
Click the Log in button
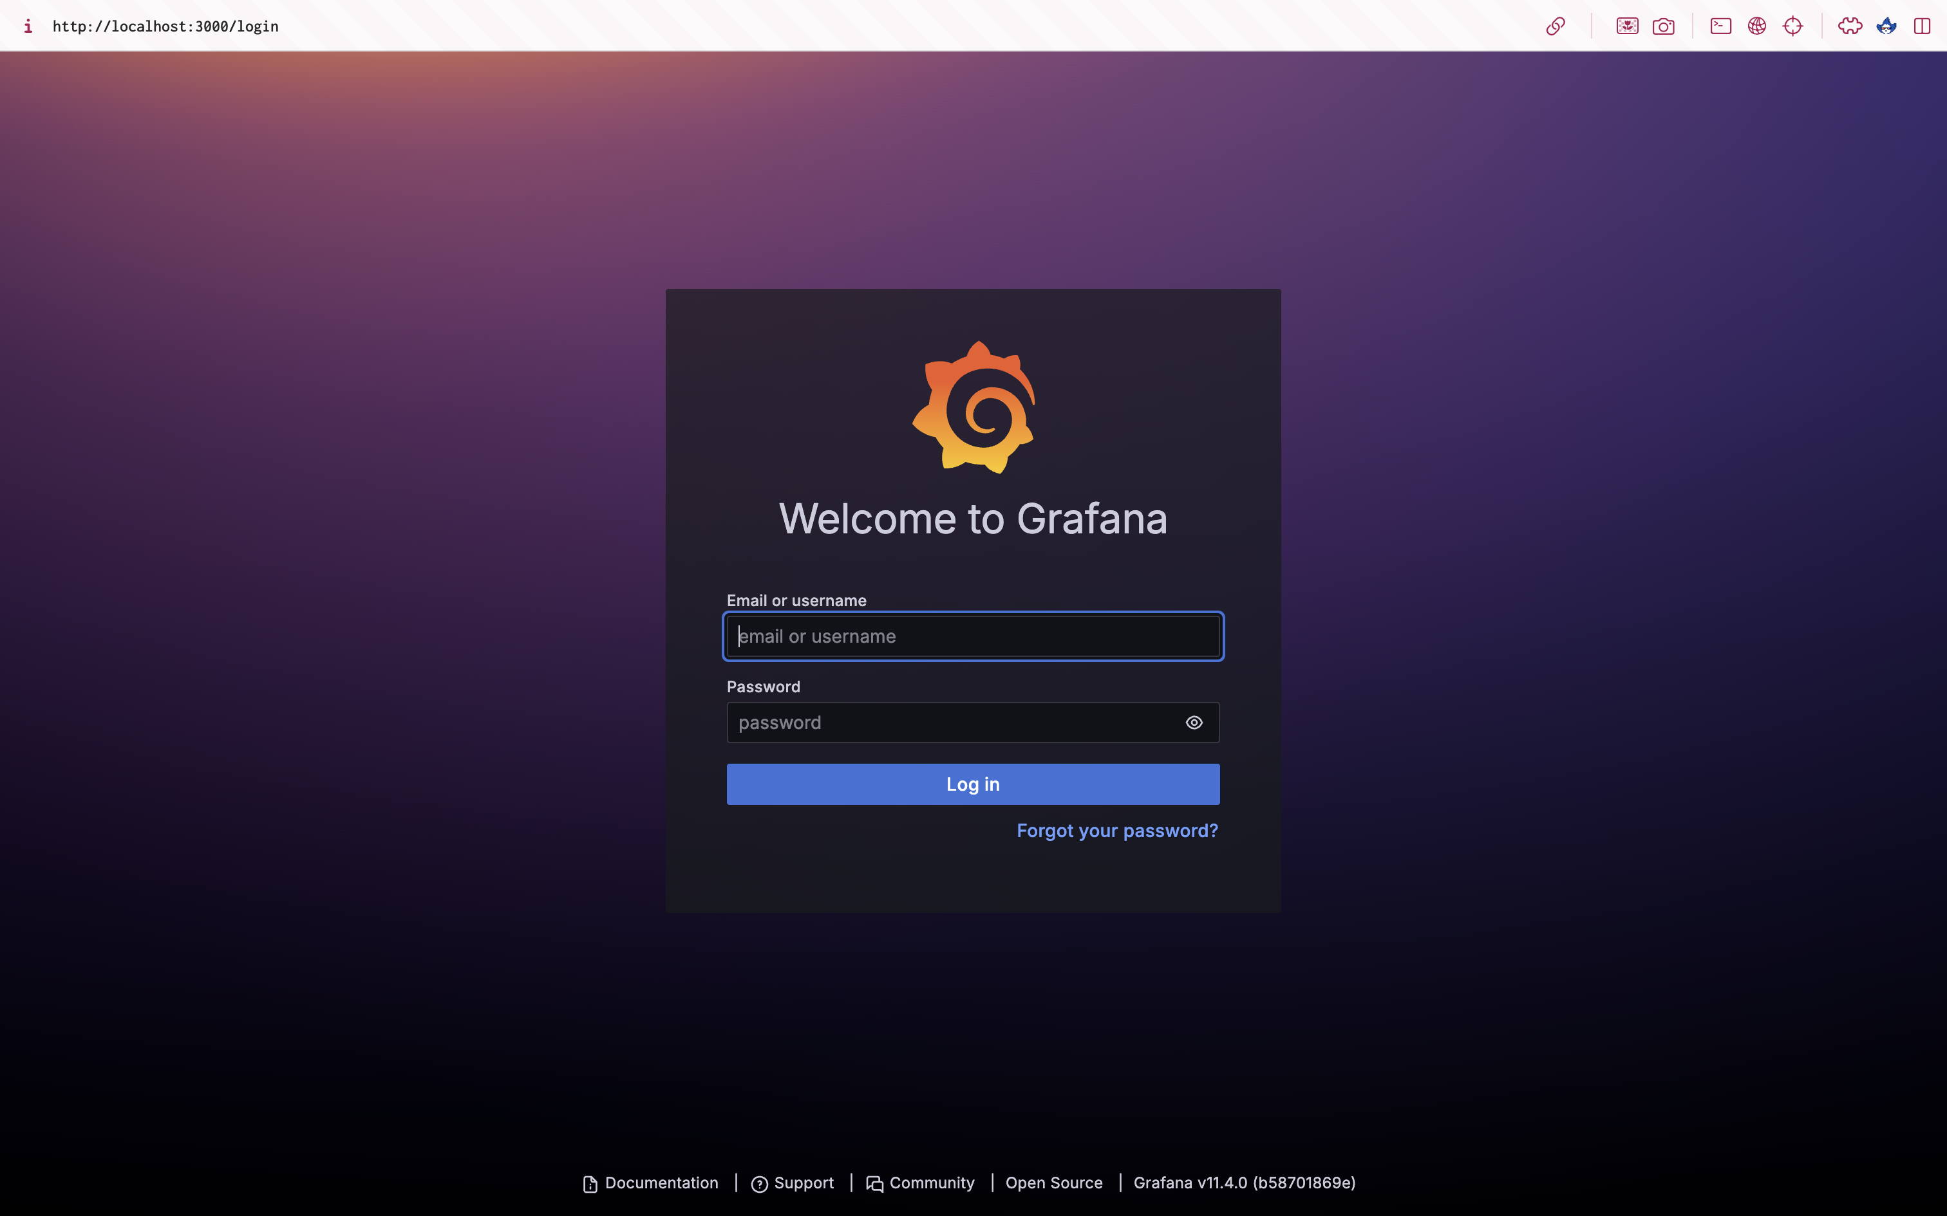[974, 784]
